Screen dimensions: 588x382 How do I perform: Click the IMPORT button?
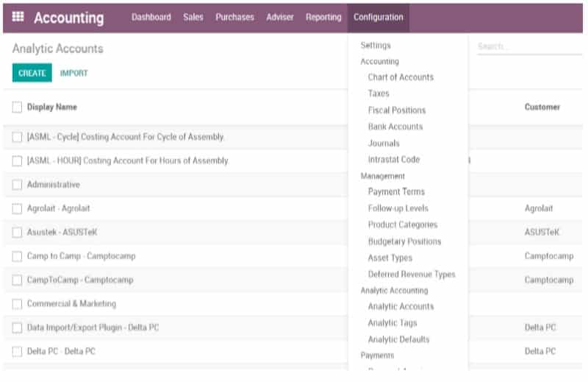click(73, 74)
